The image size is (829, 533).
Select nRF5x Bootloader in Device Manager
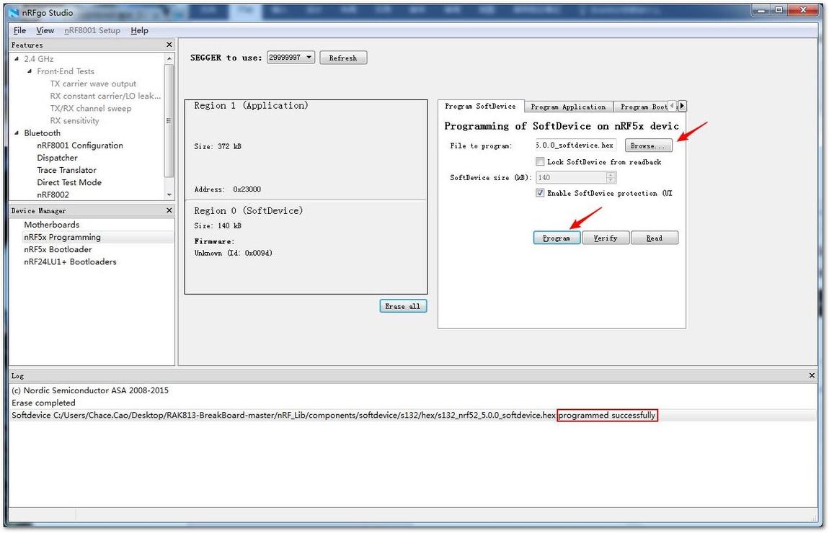point(58,249)
